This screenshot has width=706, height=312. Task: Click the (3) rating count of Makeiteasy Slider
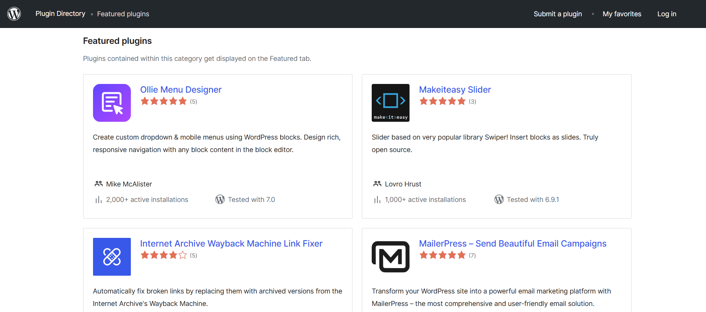[x=472, y=101]
